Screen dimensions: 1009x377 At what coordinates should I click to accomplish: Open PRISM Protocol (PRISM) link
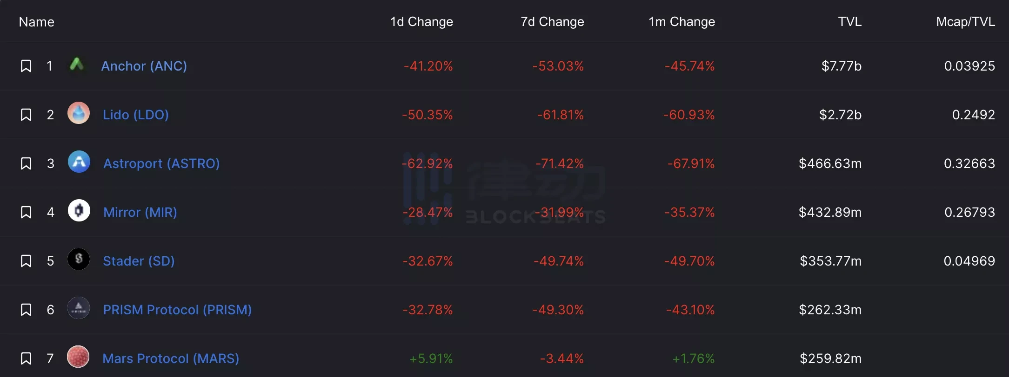point(177,310)
